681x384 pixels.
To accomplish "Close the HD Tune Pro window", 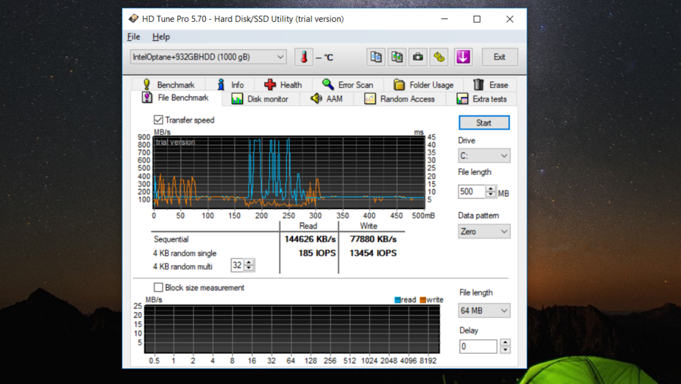I will (510, 19).
